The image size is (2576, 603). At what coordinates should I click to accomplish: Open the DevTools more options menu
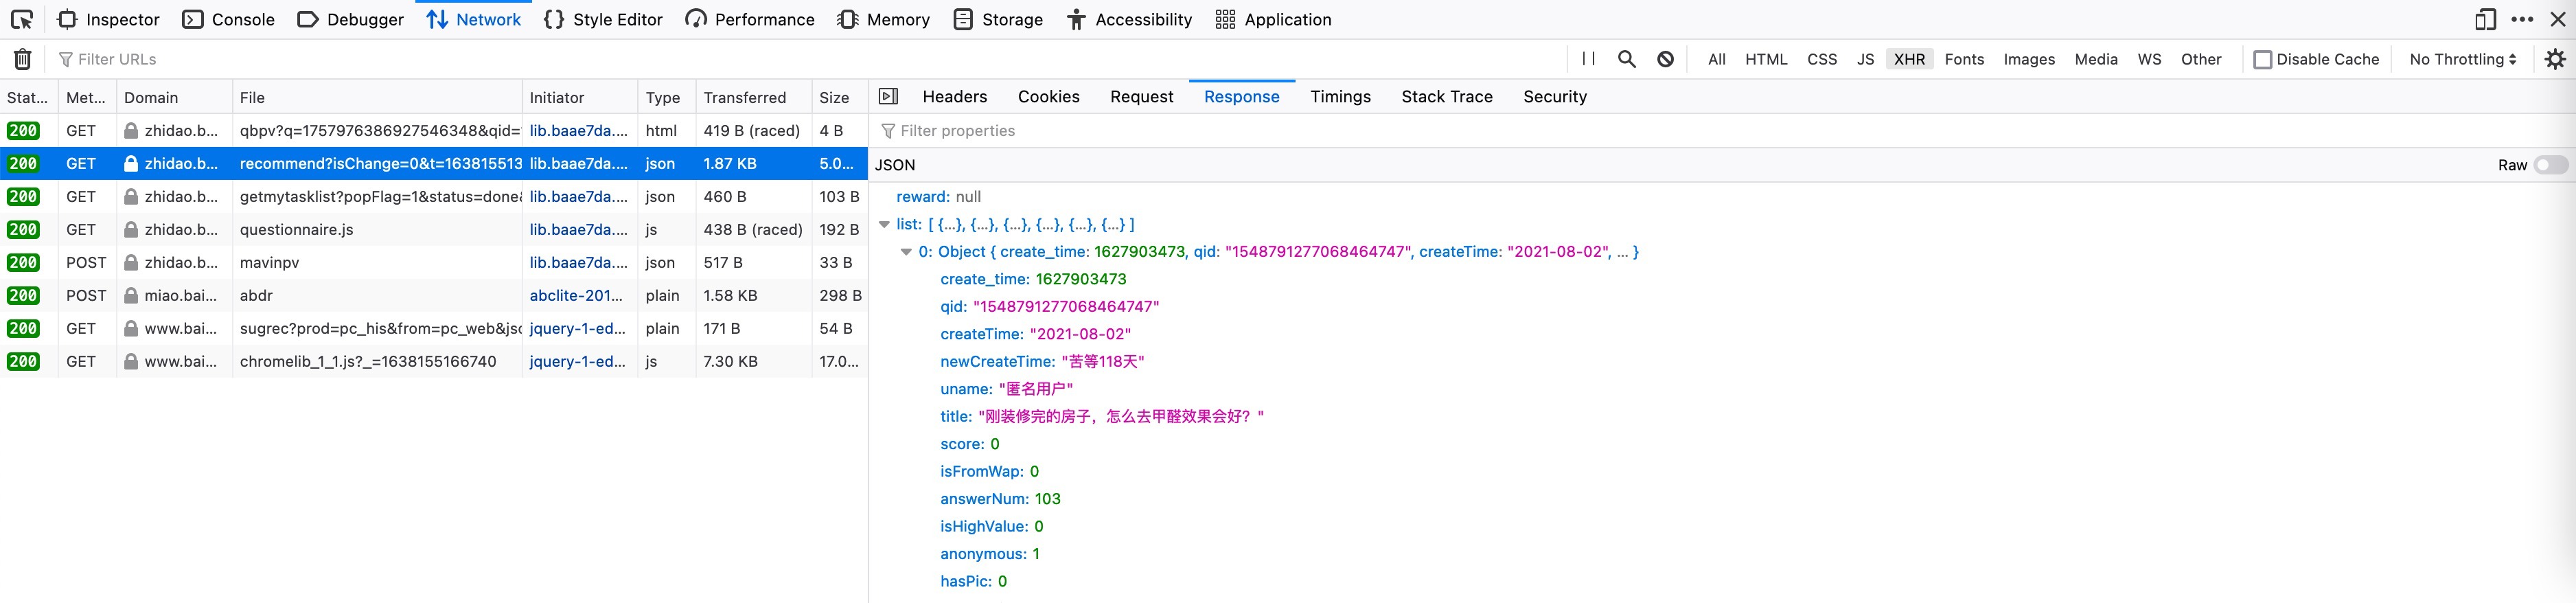tap(2522, 19)
